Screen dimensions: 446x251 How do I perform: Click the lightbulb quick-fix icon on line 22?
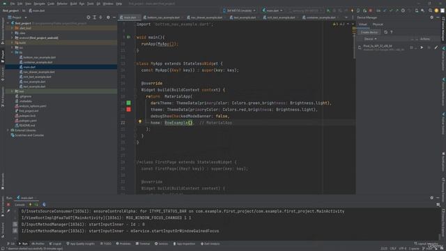tap(139, 121)
